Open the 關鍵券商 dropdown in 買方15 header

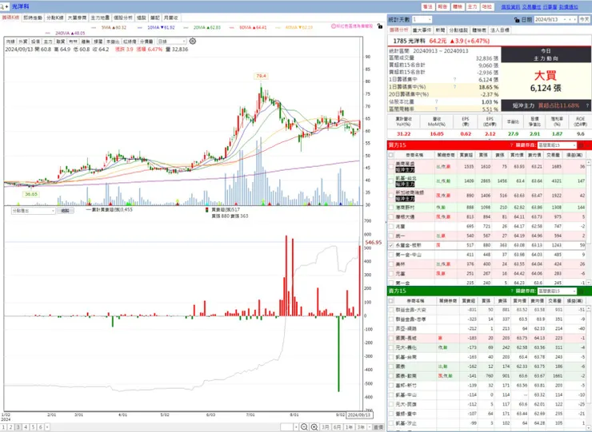pos(558,145)
